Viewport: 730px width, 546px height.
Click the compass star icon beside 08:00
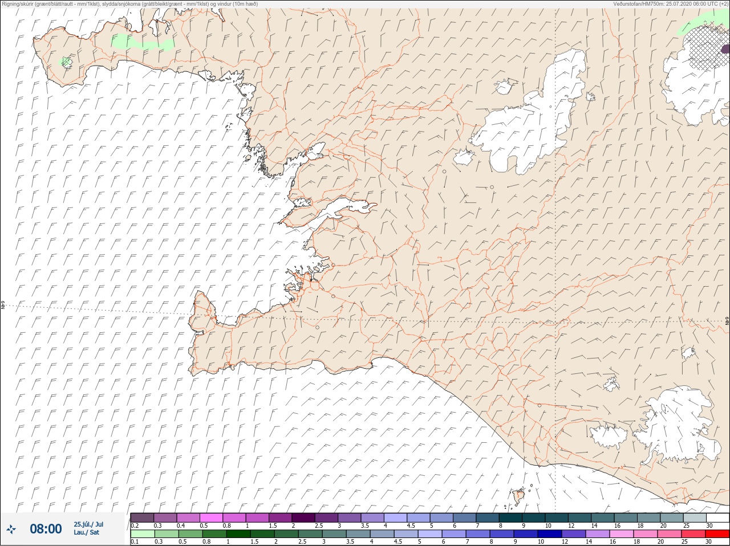[11, 529]
